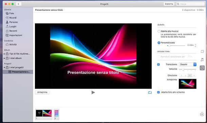This screenshot has width=207, height=123.
Task: Select slide 1 title thumbnail
Action: coord(39,113)
